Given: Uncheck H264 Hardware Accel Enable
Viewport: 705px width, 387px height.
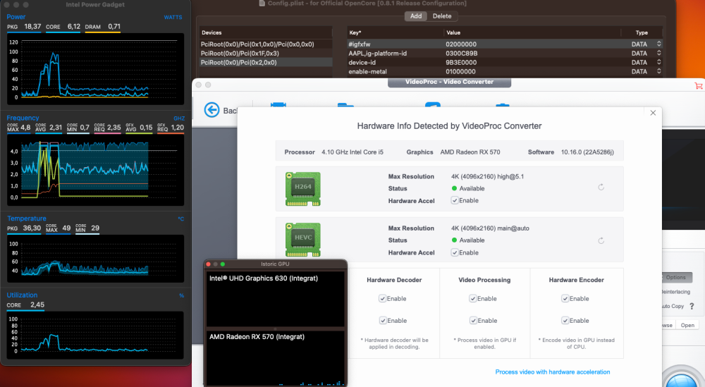Looking at the screenshot, I should pos(455,200).
